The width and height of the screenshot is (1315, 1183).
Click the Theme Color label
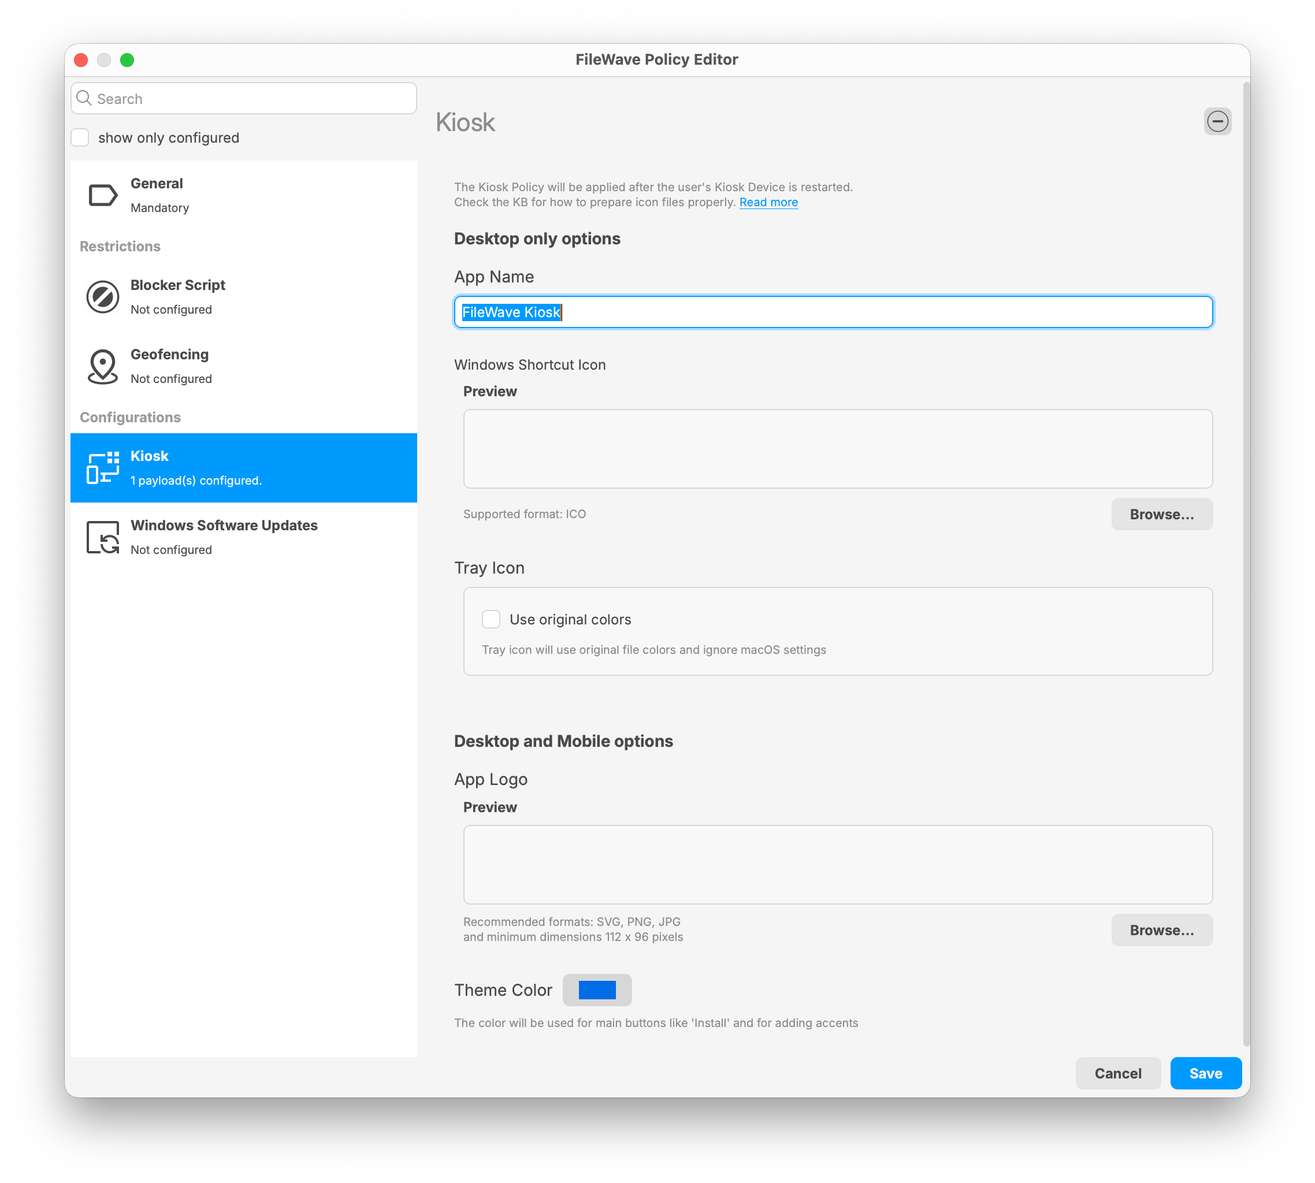coord(503,990)
